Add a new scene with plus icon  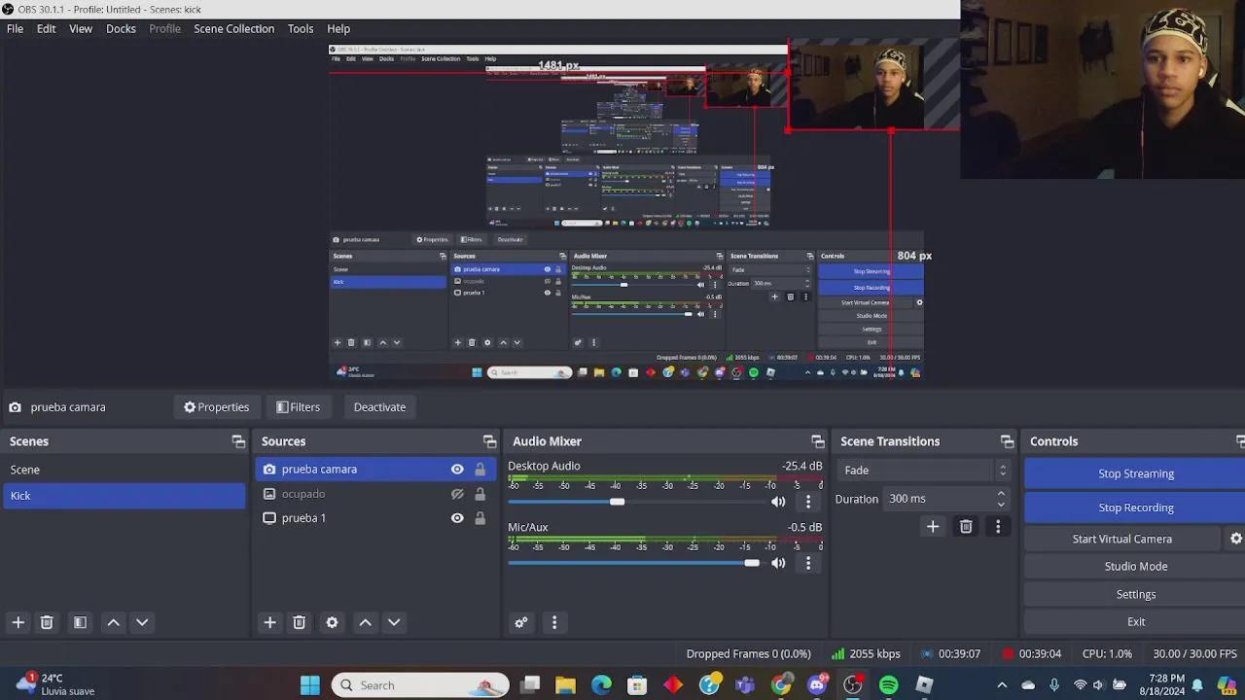click(18, 622)
